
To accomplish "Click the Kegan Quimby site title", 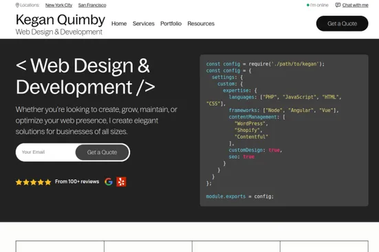I will pos(61,19).
